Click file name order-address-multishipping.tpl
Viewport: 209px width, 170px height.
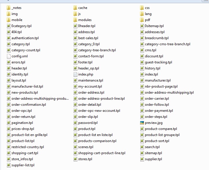click(169, 92)
